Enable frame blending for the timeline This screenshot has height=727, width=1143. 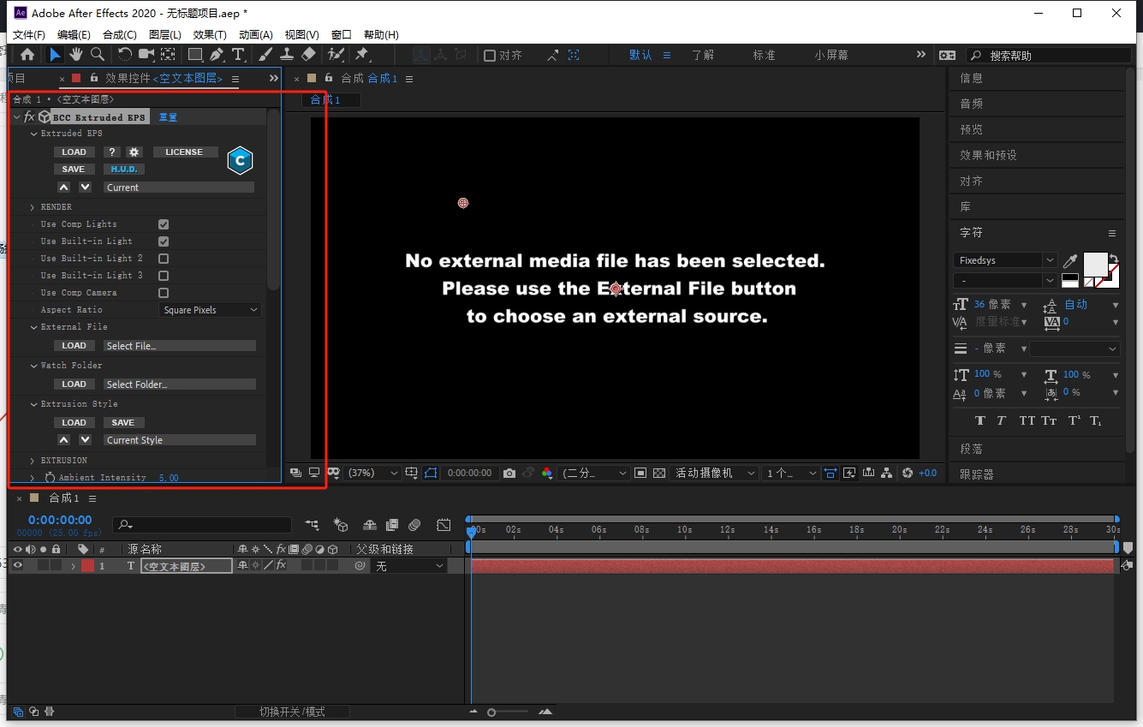(392, 525)
